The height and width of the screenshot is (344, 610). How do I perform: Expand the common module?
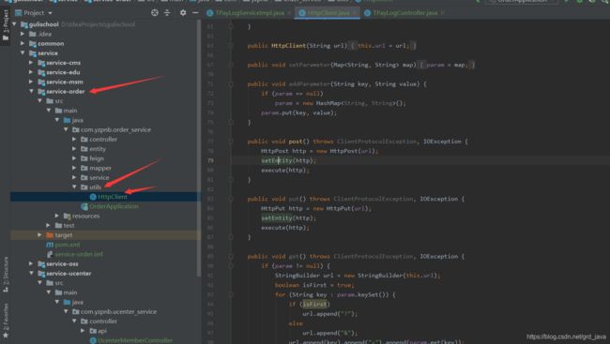tap(23, 43)
